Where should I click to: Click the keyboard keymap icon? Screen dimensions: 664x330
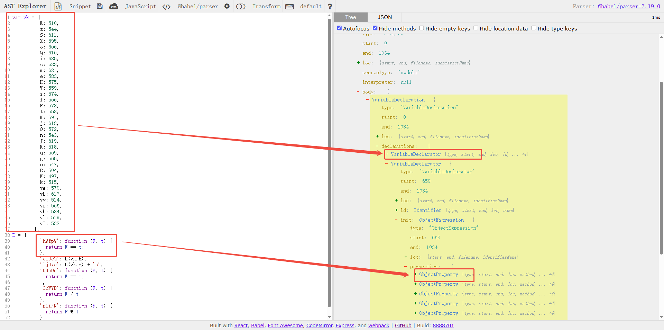coord(289,6)
